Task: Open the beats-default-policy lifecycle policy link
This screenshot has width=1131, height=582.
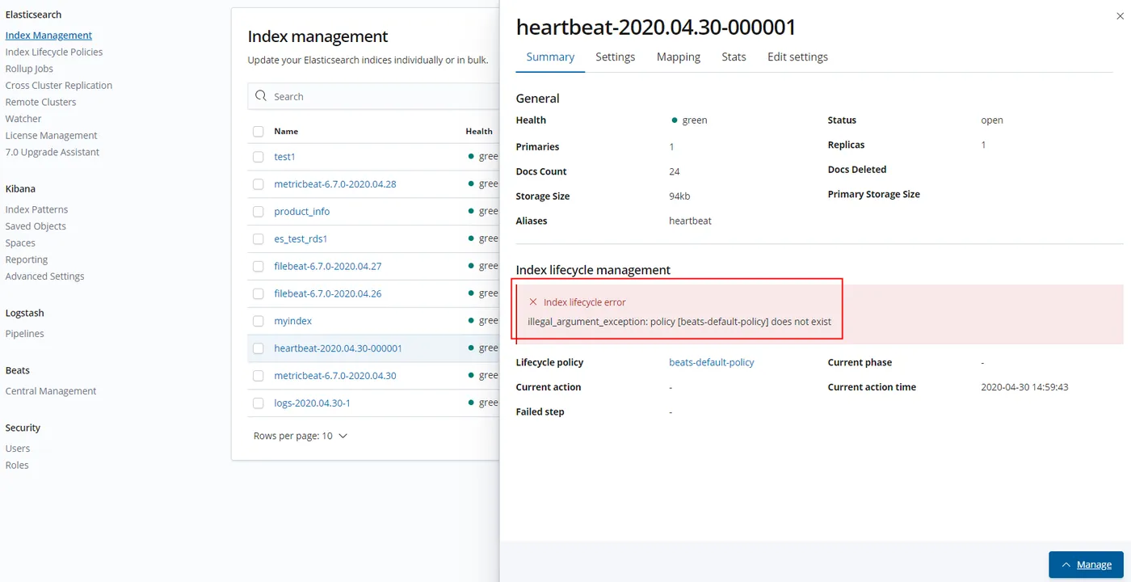Action: point(712,362)
